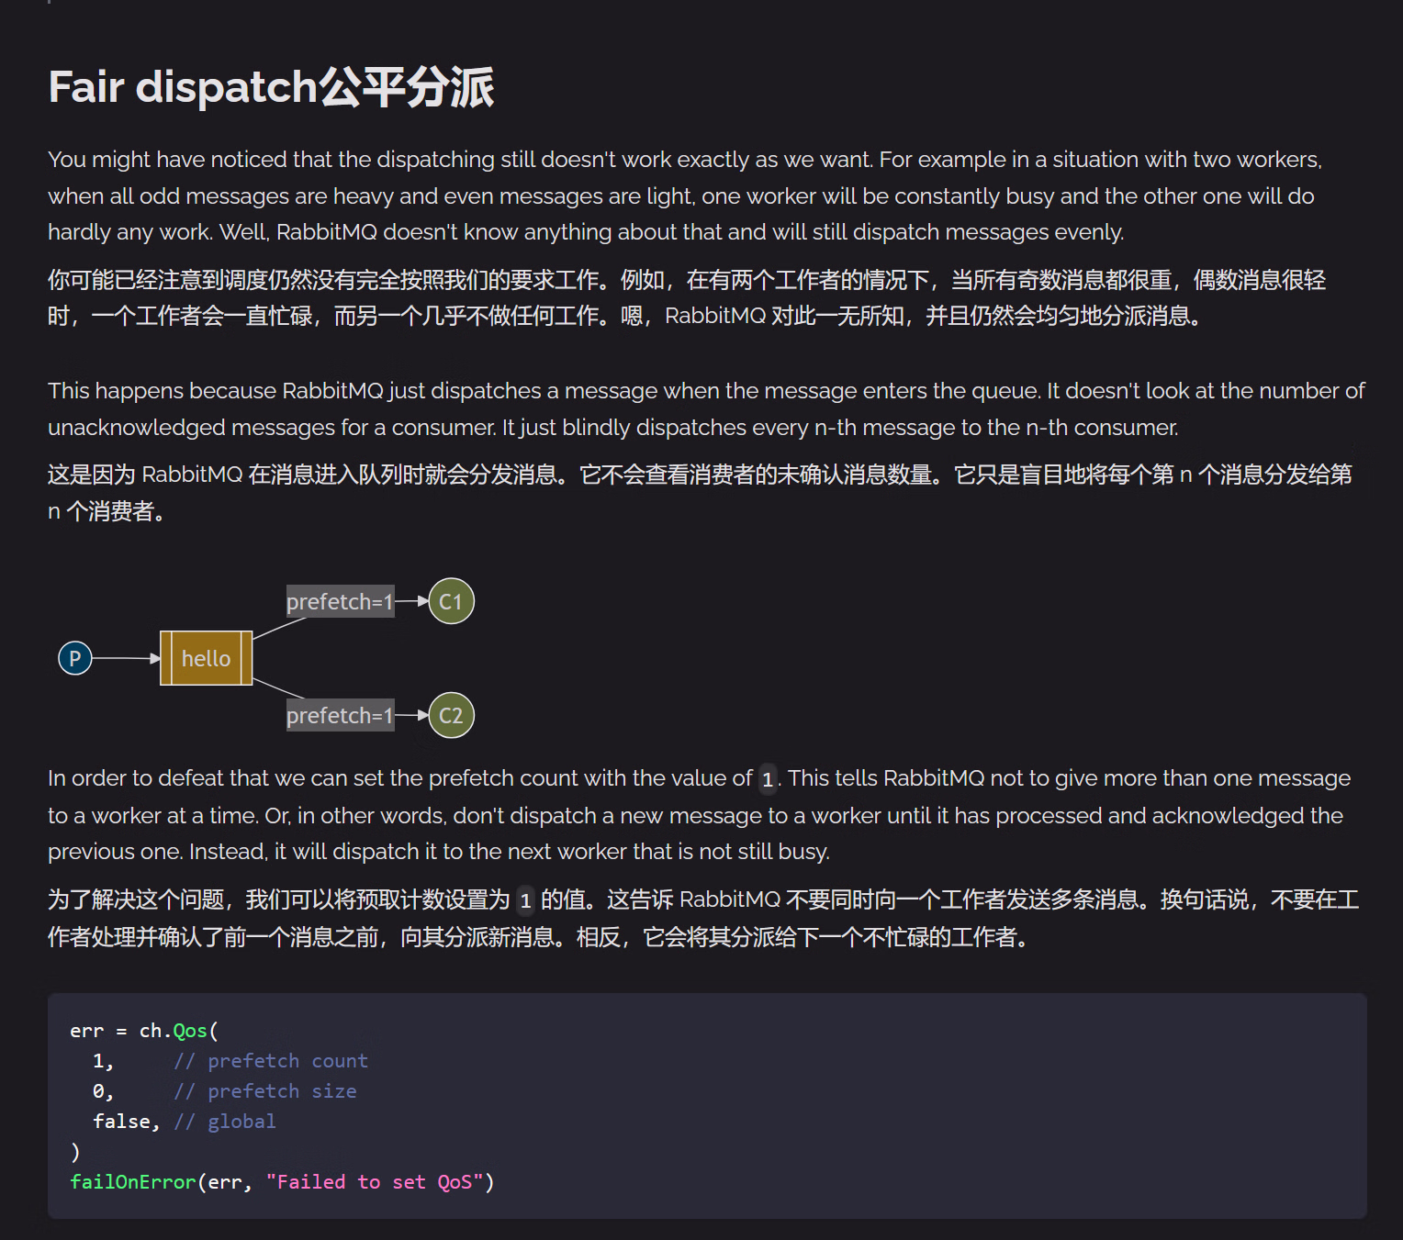Click inline code 1 in English paragraph
The width and height of the screenshot is (1403, 1240).
768,779
